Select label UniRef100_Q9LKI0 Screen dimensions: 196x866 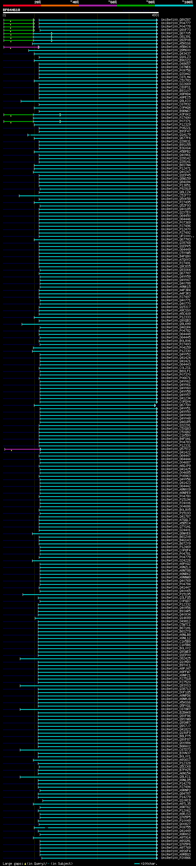click(x=175, y=101)
